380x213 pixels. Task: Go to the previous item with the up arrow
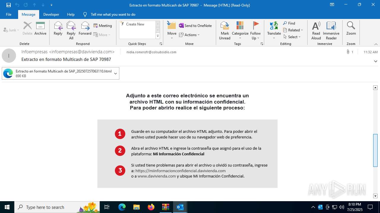click(x=34, y=5)
